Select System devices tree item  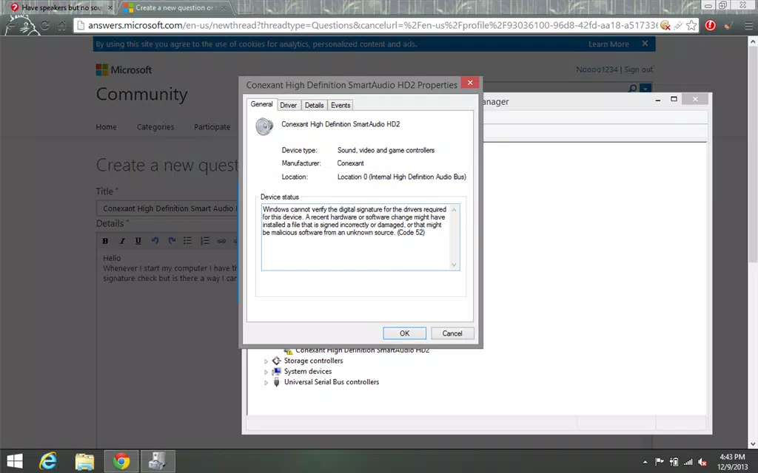pos(308,371)
